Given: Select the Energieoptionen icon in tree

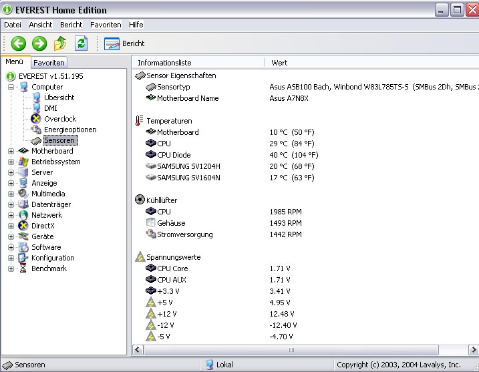Looking at the screenshot, I should 36,130.
